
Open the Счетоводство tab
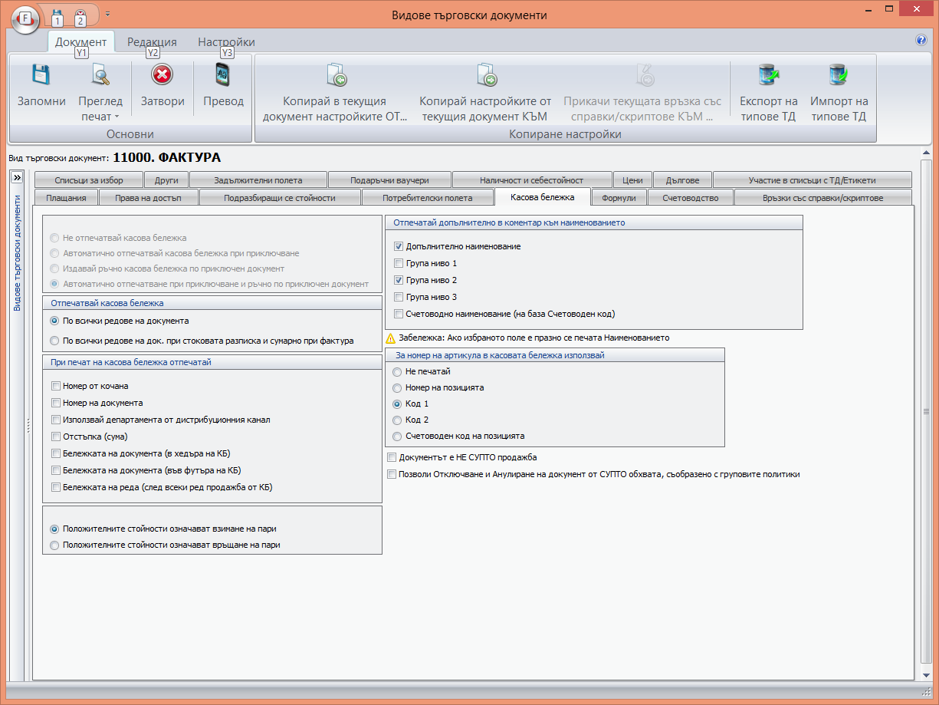[x=691, y=198]
